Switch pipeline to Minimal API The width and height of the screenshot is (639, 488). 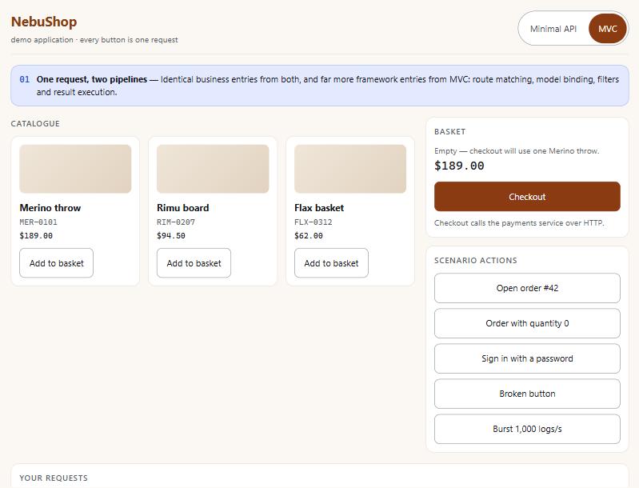[553, 29]
